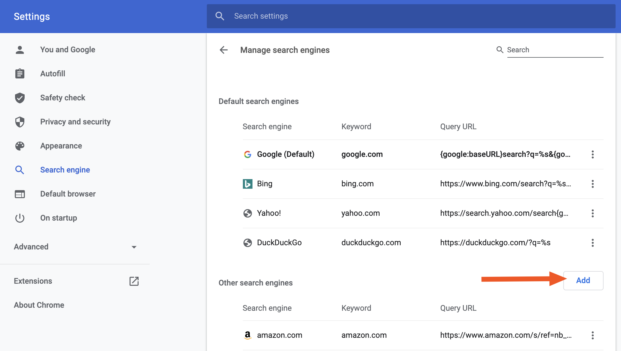This screenshot has width=621, height=351.
Task: Click the DuckDuckGo engine name
Action: pos(279,243)
